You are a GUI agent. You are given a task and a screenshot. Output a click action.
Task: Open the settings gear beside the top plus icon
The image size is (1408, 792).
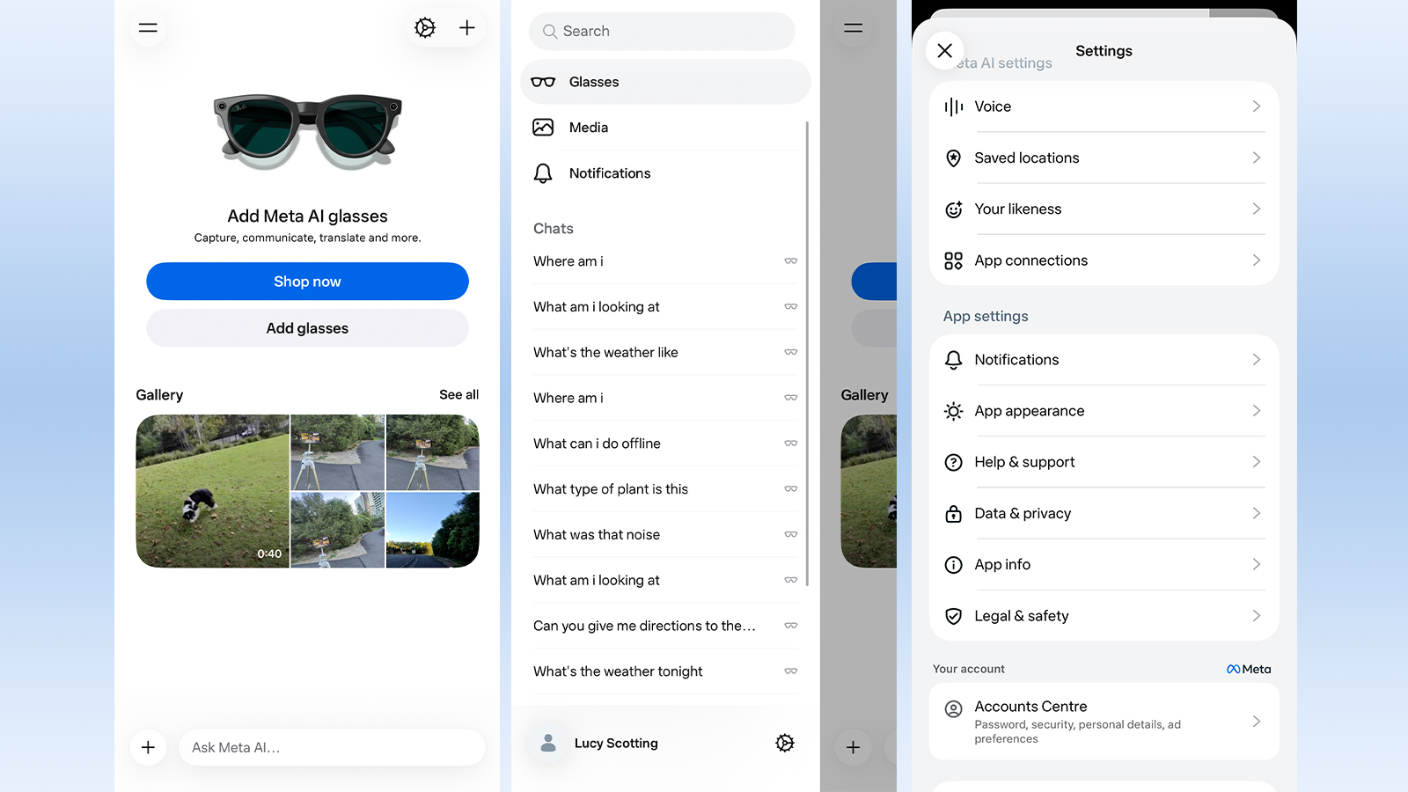coord(425,28)
